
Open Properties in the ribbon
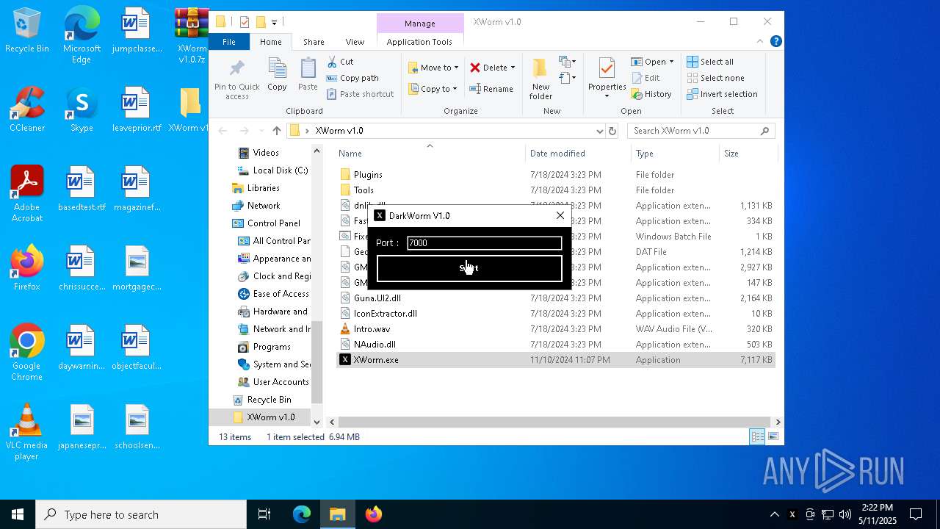607,78
